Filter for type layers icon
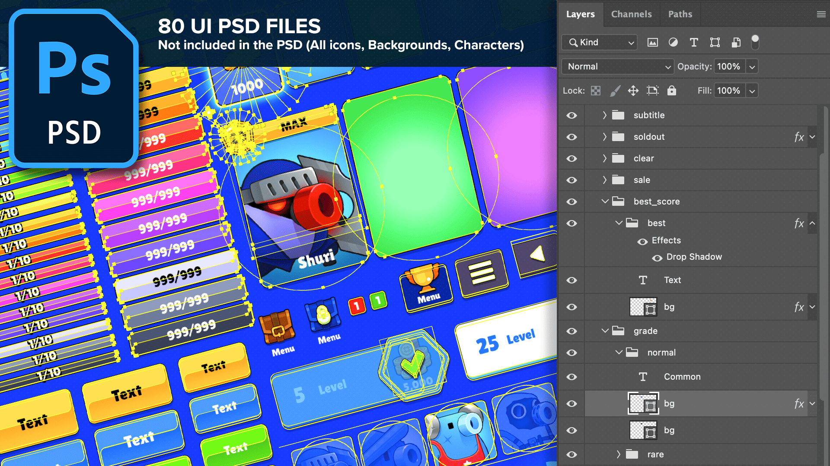830x466 pixels. click(694, 42)
